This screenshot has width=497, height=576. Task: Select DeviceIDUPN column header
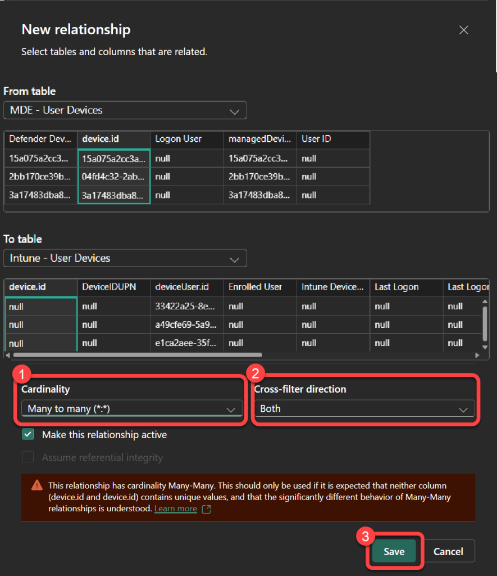point(114,287)
